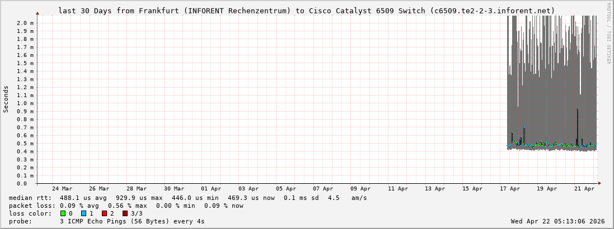Select the 09 Apr date label
The height and width of the screenshot is (229, 614).
(360, 189)
